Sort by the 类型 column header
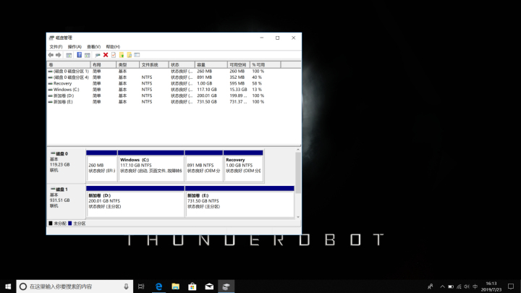This screenshot has height=293, width=521. click(x=127, y=65)
